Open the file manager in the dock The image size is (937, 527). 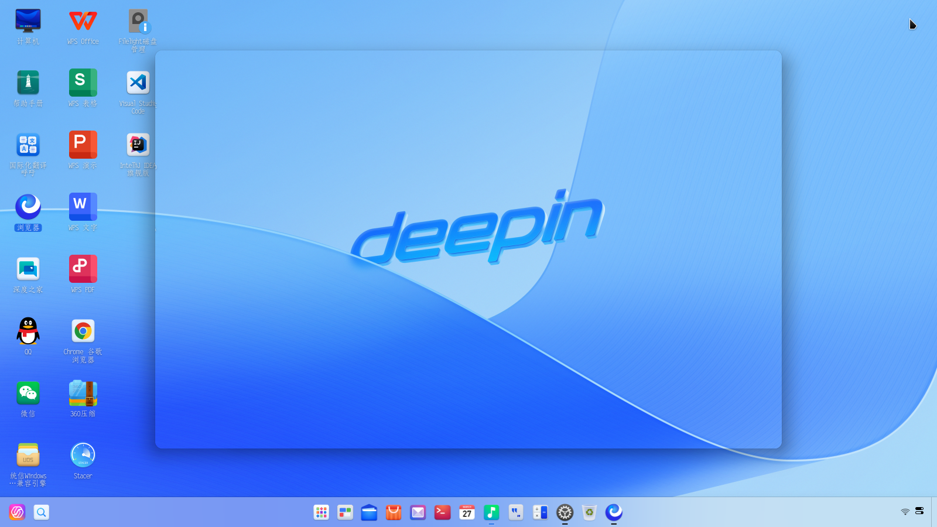pos(370,512)
